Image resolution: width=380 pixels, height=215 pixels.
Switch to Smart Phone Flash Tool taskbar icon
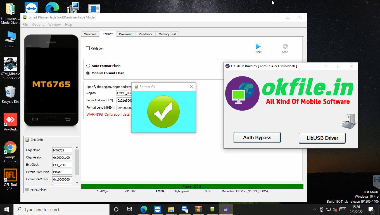pos(212,209)
